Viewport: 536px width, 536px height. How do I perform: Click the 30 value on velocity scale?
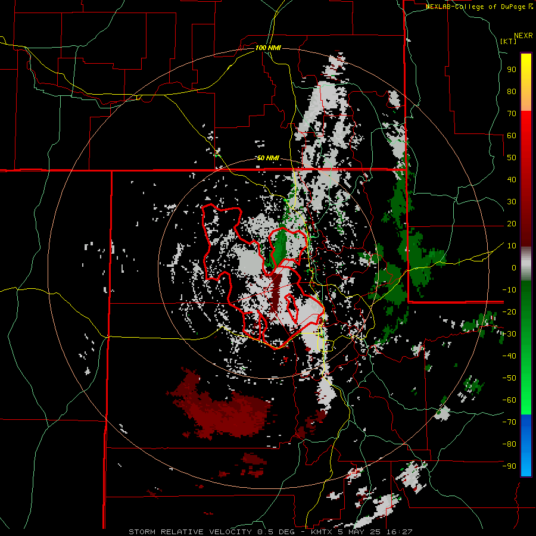coord(512,202)
